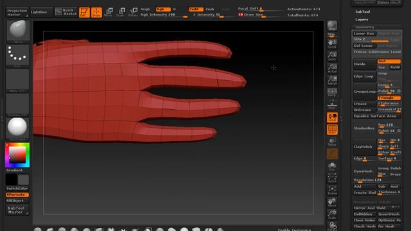Open Projection Master
This screenshot has height=231, width=411.
point(17,13)
